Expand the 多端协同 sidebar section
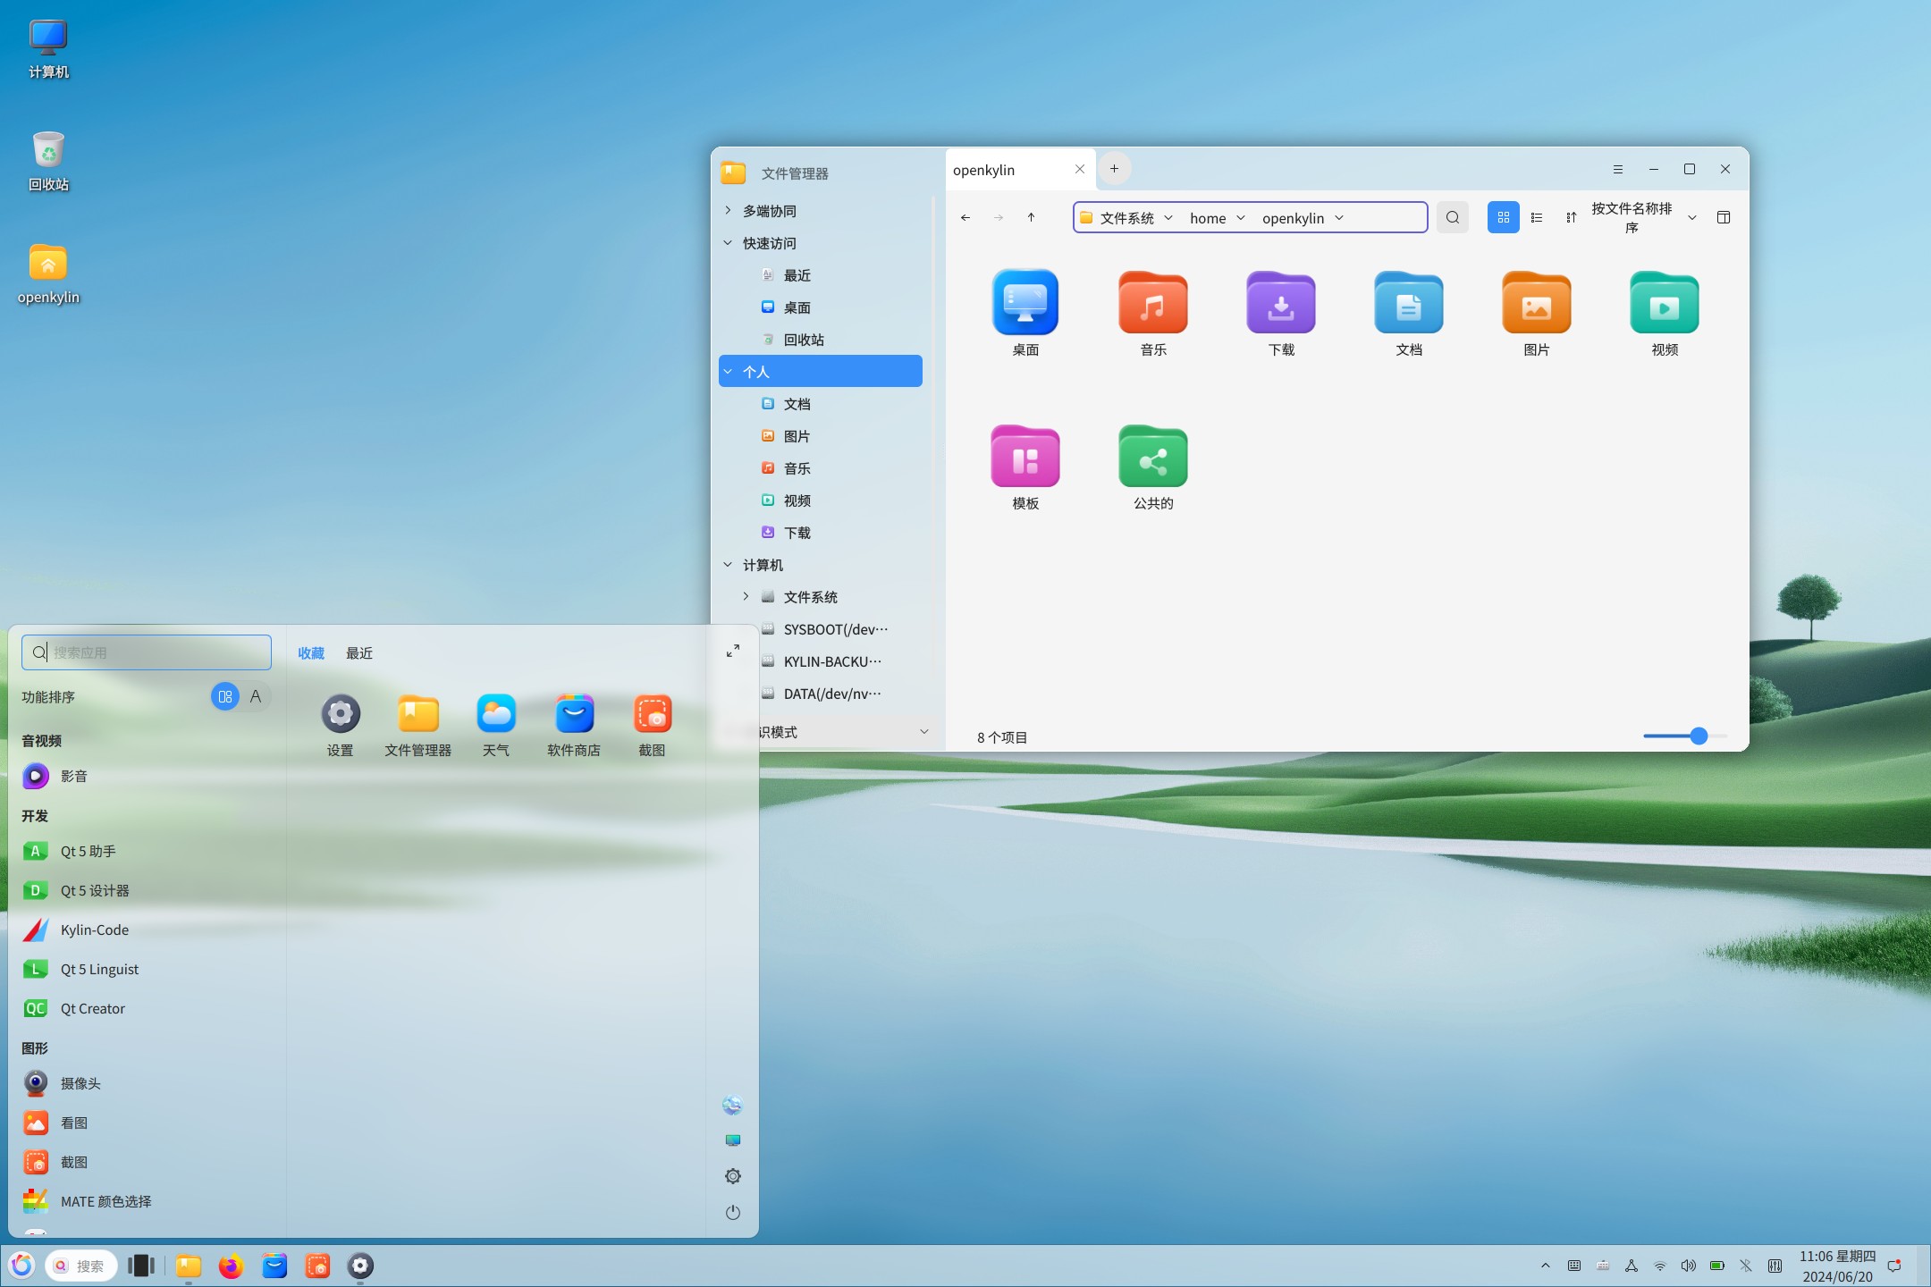 coord(728,210)
